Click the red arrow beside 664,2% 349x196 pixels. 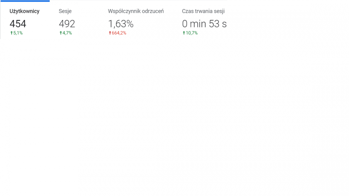tap(110, 33)
